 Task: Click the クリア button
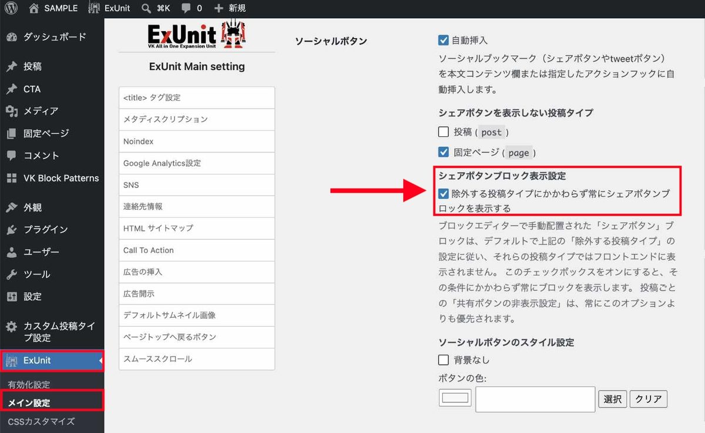[649, 399]
